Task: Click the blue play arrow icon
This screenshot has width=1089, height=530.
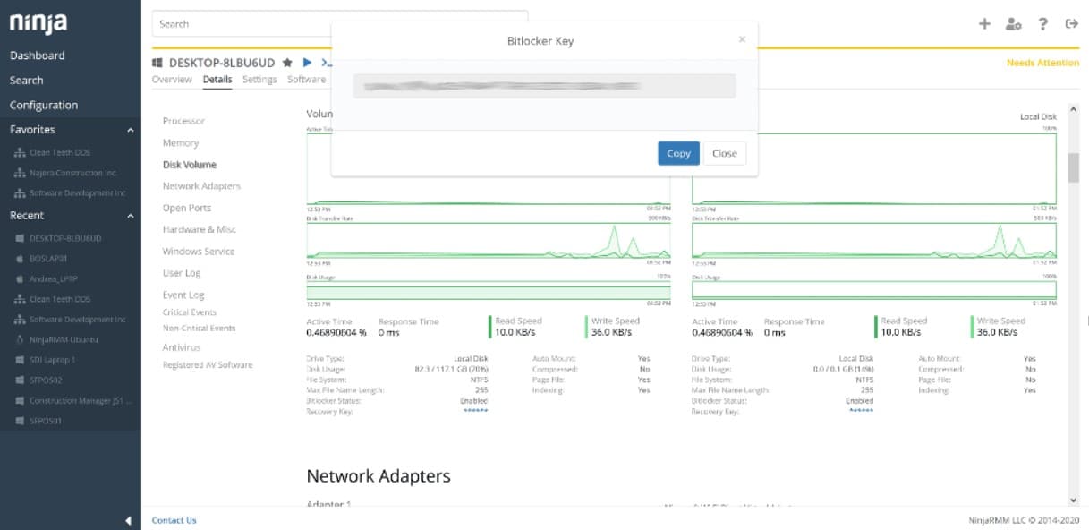Action: (x=307, y=63)
